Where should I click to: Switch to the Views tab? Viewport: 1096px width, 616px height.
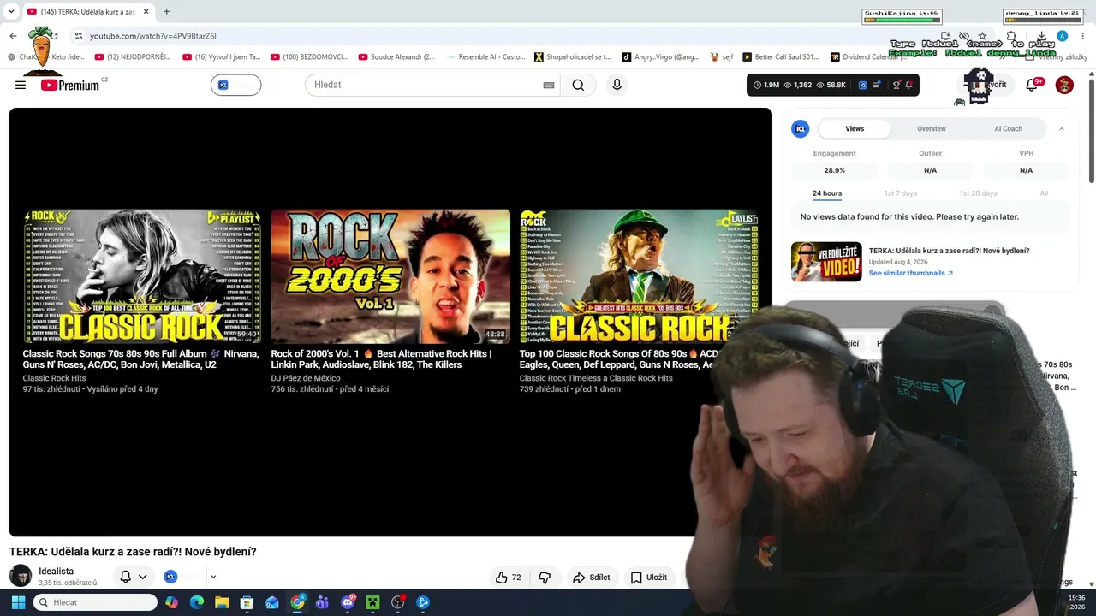click(855, 128)
